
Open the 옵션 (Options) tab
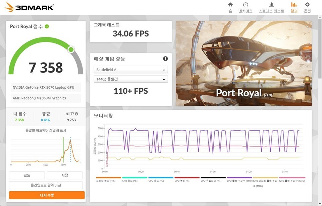[307, 7]
